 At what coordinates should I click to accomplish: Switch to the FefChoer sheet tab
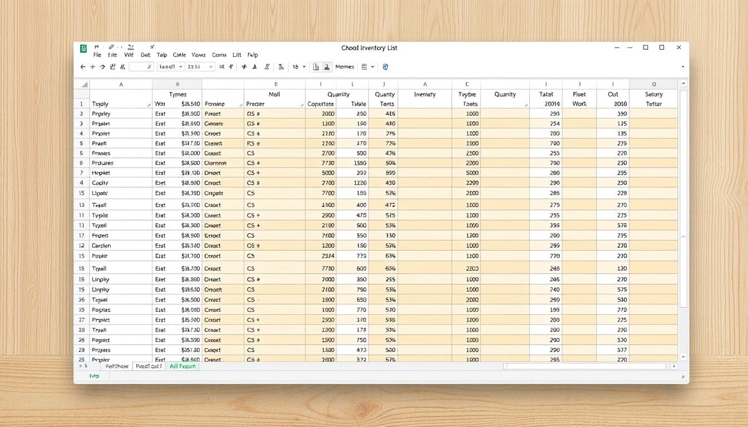(x=116, y=366)
